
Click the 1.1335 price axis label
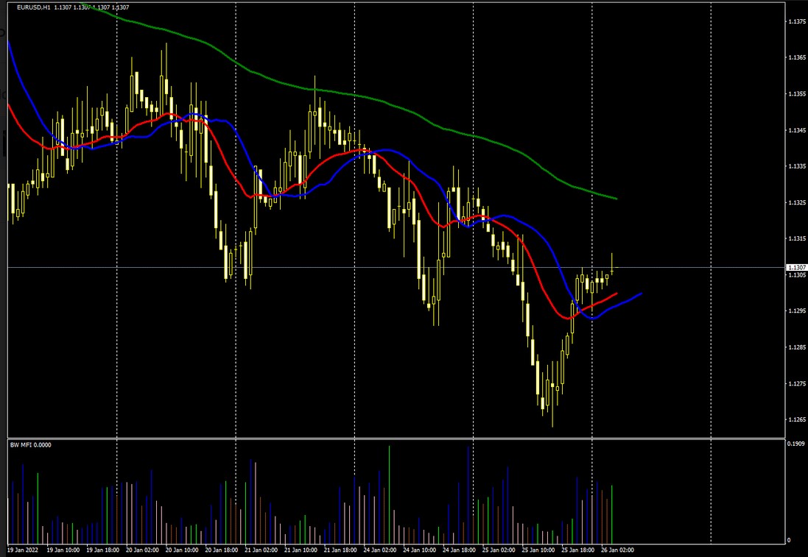pos(797,166)
